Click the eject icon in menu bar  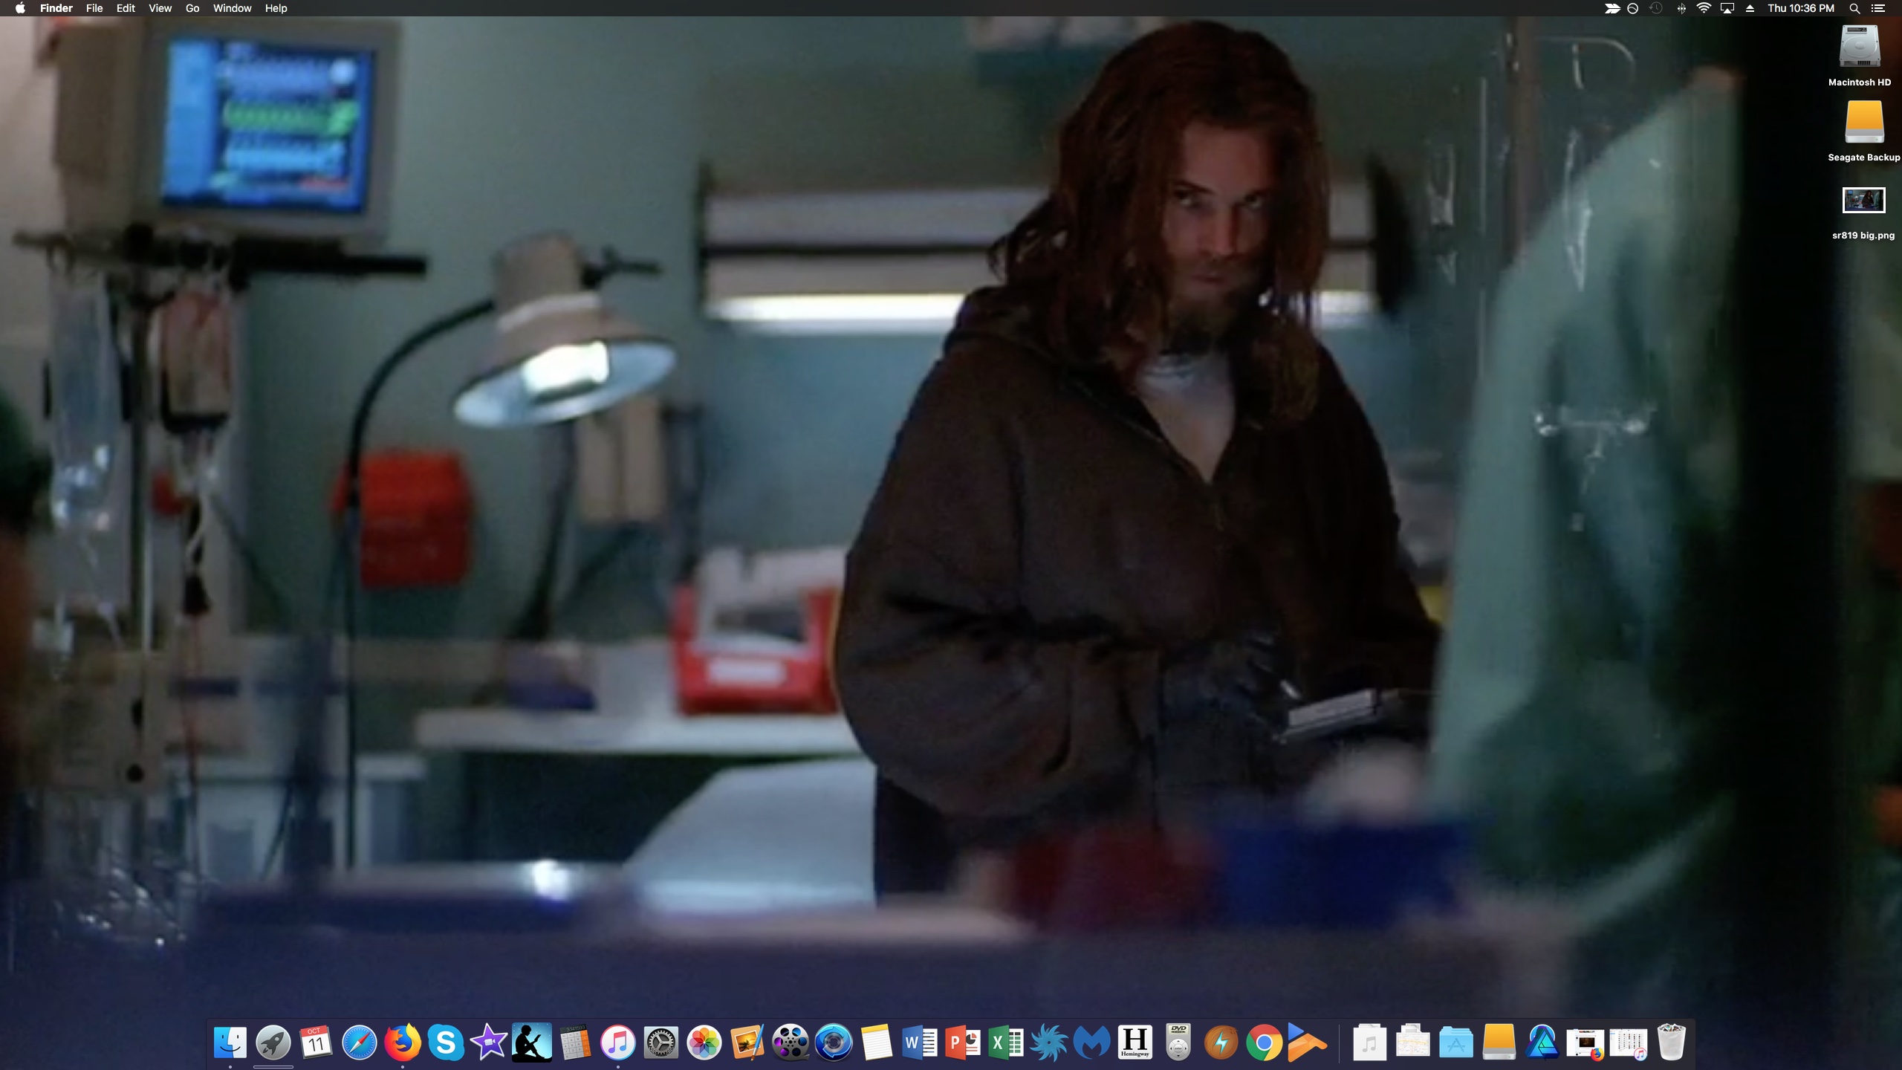tap(1750, 8)
